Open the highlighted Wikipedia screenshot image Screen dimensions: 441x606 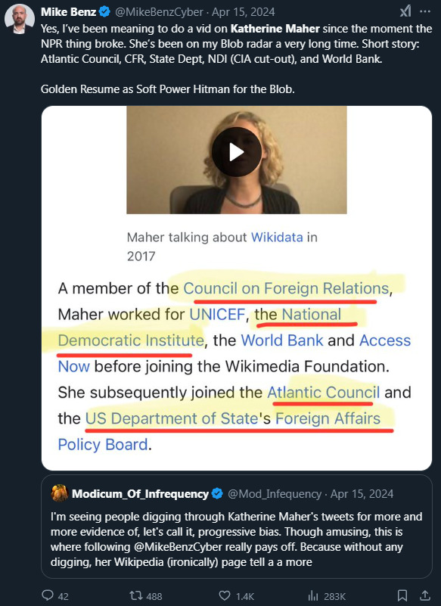237,288
